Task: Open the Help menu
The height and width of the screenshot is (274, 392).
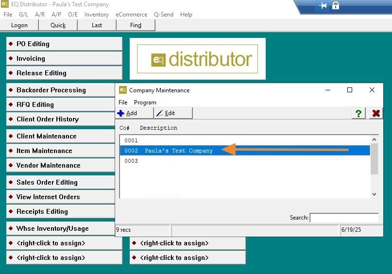Action: pyautogui.click(x=186, y=15)
